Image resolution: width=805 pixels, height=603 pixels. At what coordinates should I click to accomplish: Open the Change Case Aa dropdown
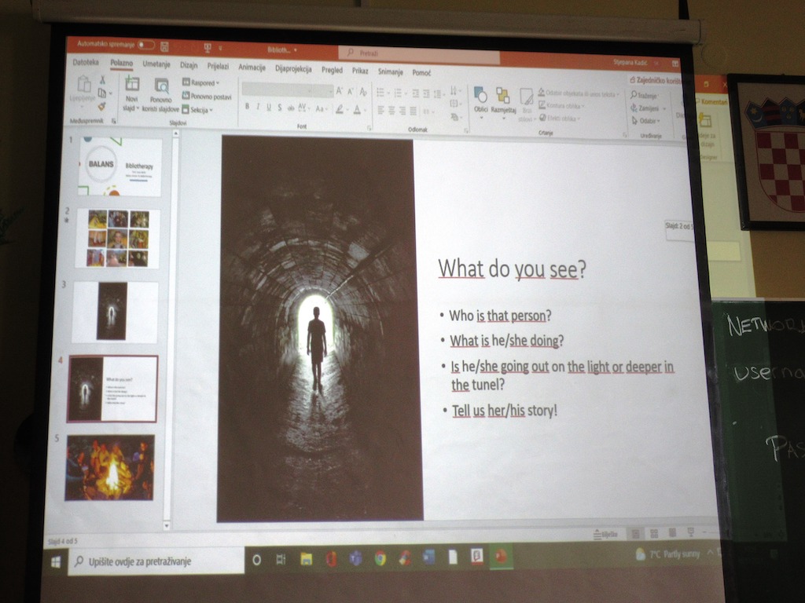tap(321, 108)
